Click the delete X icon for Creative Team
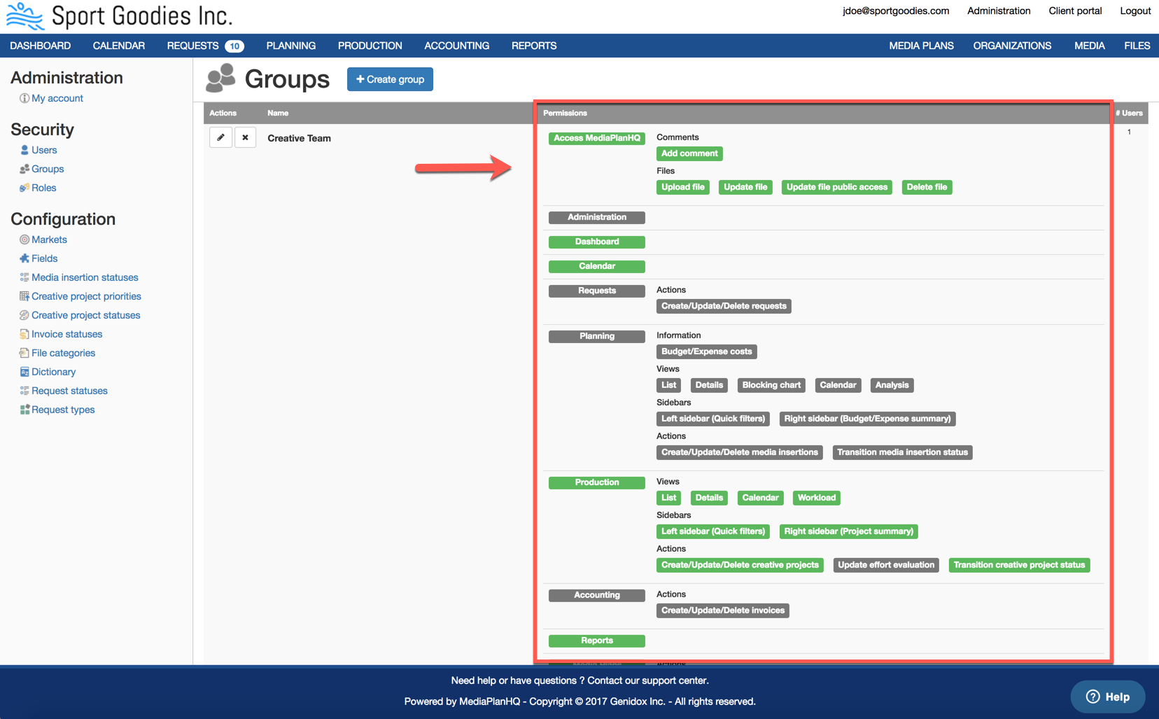The height and width of the screenshot is (719, 1159). (245, 137)
